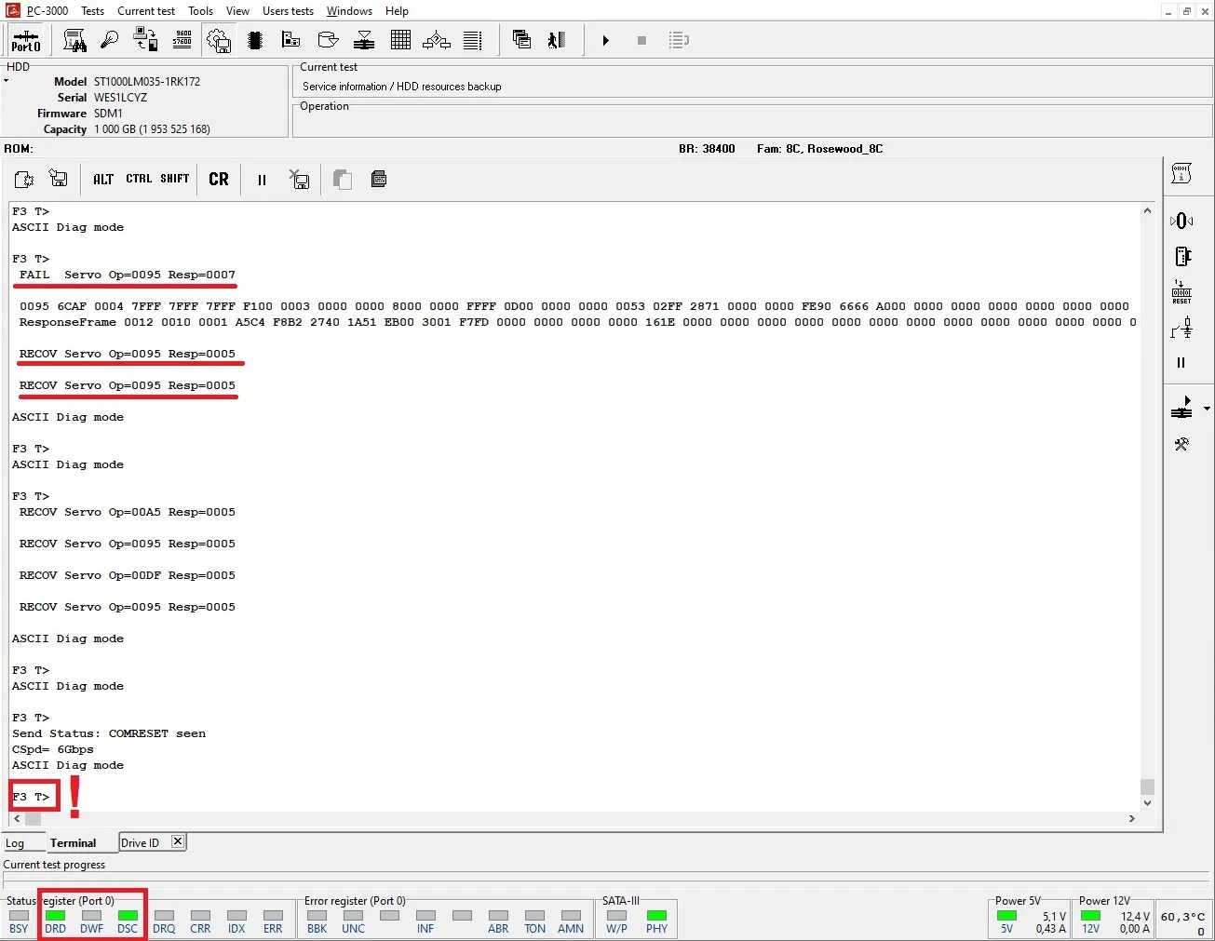Image resolution: width=1215 pixels, height=941 pixels.
Task: Click the lightbulb search icon
Action: pyautogui.click(x=110, y=40)
